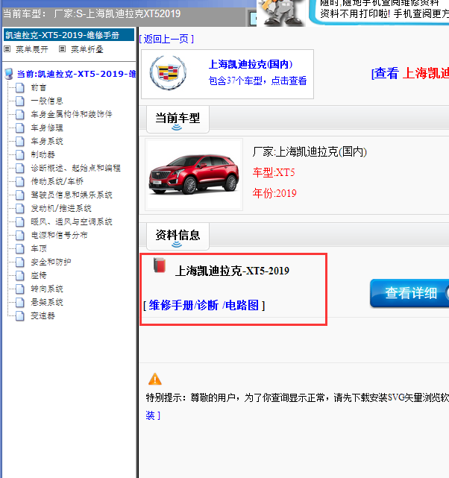Click the page icon next to 变速器

pos(20,316)
